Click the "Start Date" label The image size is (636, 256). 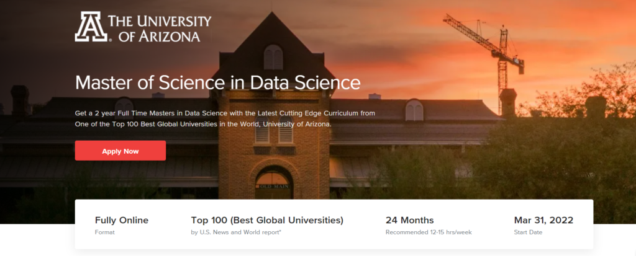[x=528, y=232]
